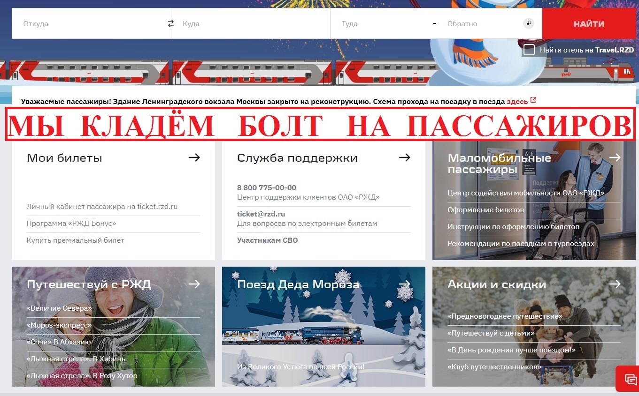Open the Участникам СВО link
The width and height of the screenshot is (639, 396).
coord(268,240)
